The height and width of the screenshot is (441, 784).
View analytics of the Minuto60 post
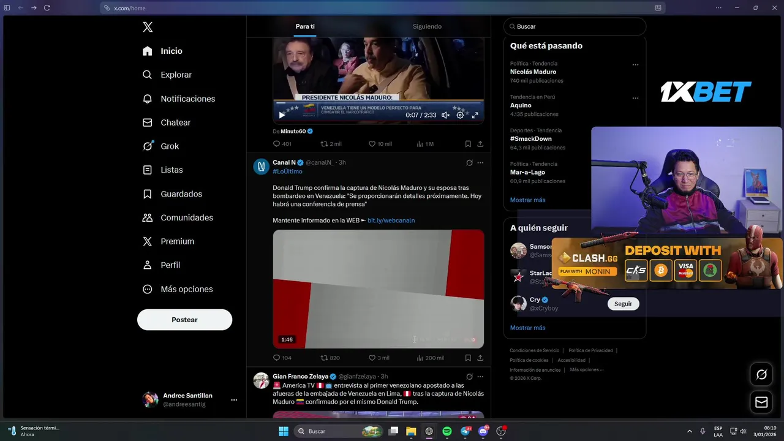pyautogui.click(x=425, y=144)
